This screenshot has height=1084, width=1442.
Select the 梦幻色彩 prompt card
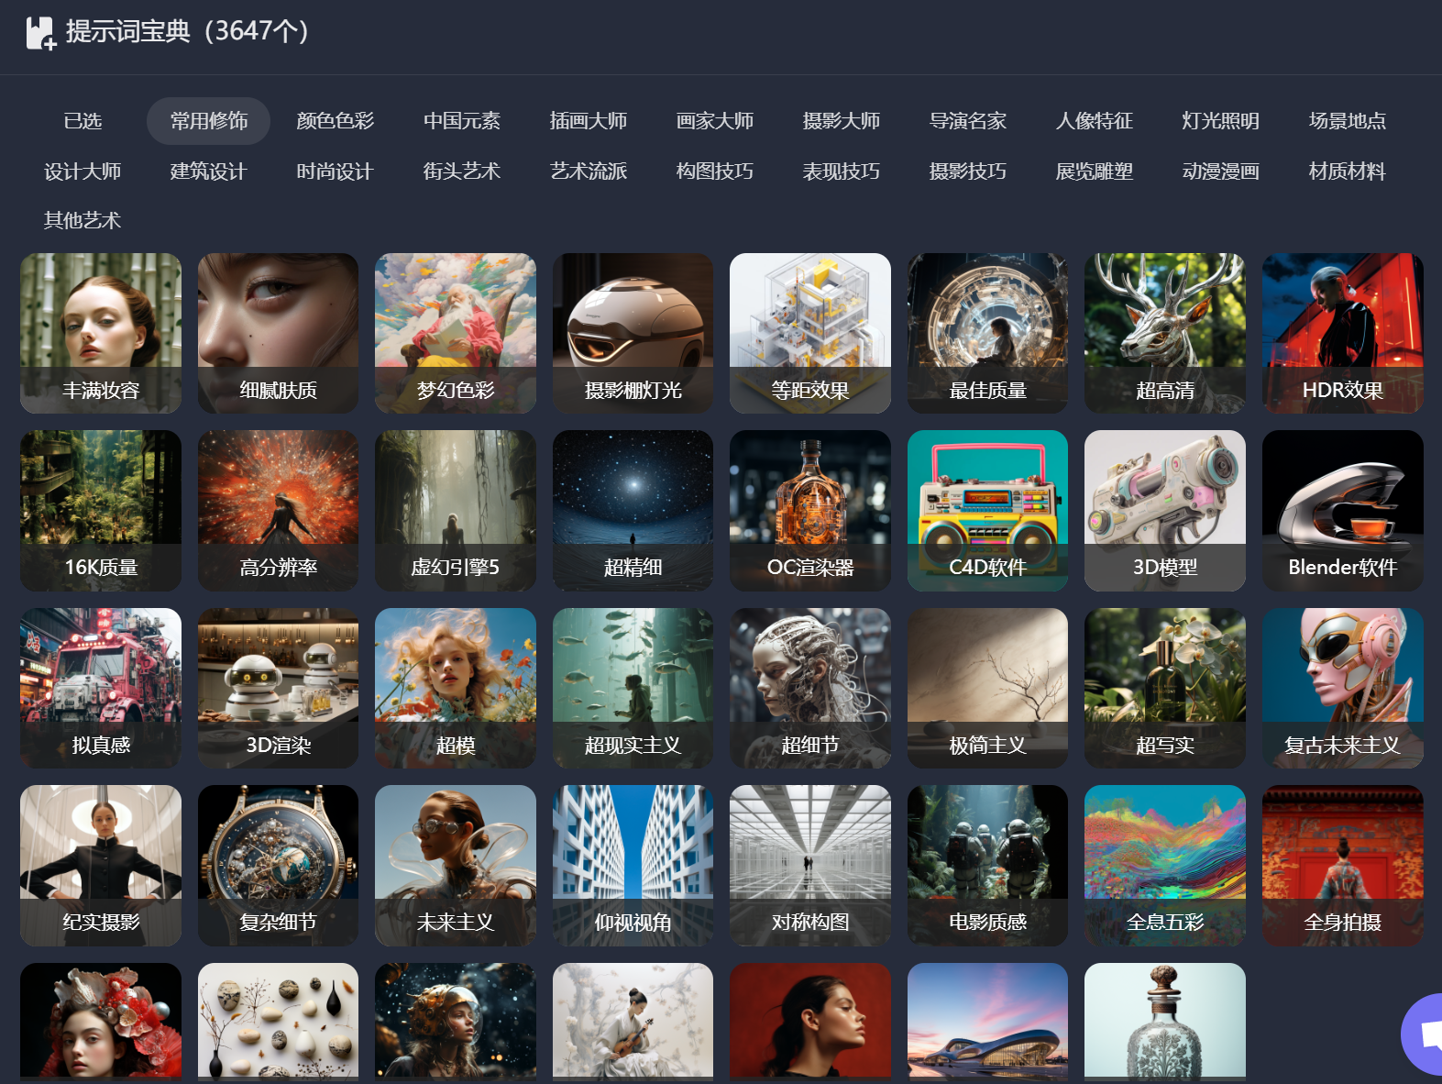point(456,333)
